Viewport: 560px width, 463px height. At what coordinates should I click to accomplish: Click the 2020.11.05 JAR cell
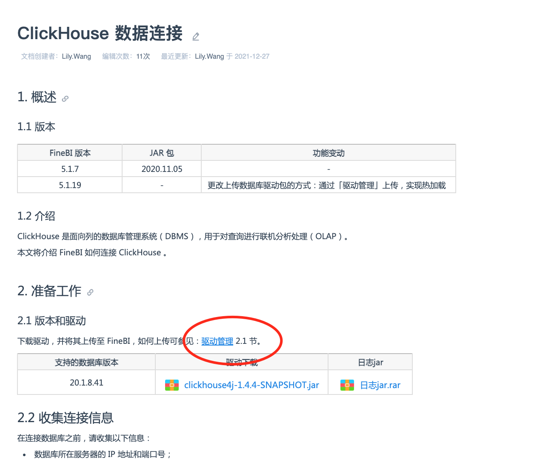pyautogui.click(x=162, y=169)
